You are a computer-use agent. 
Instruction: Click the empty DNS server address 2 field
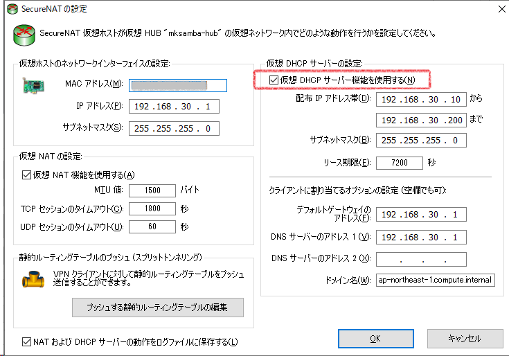click(x=421, y=259)
